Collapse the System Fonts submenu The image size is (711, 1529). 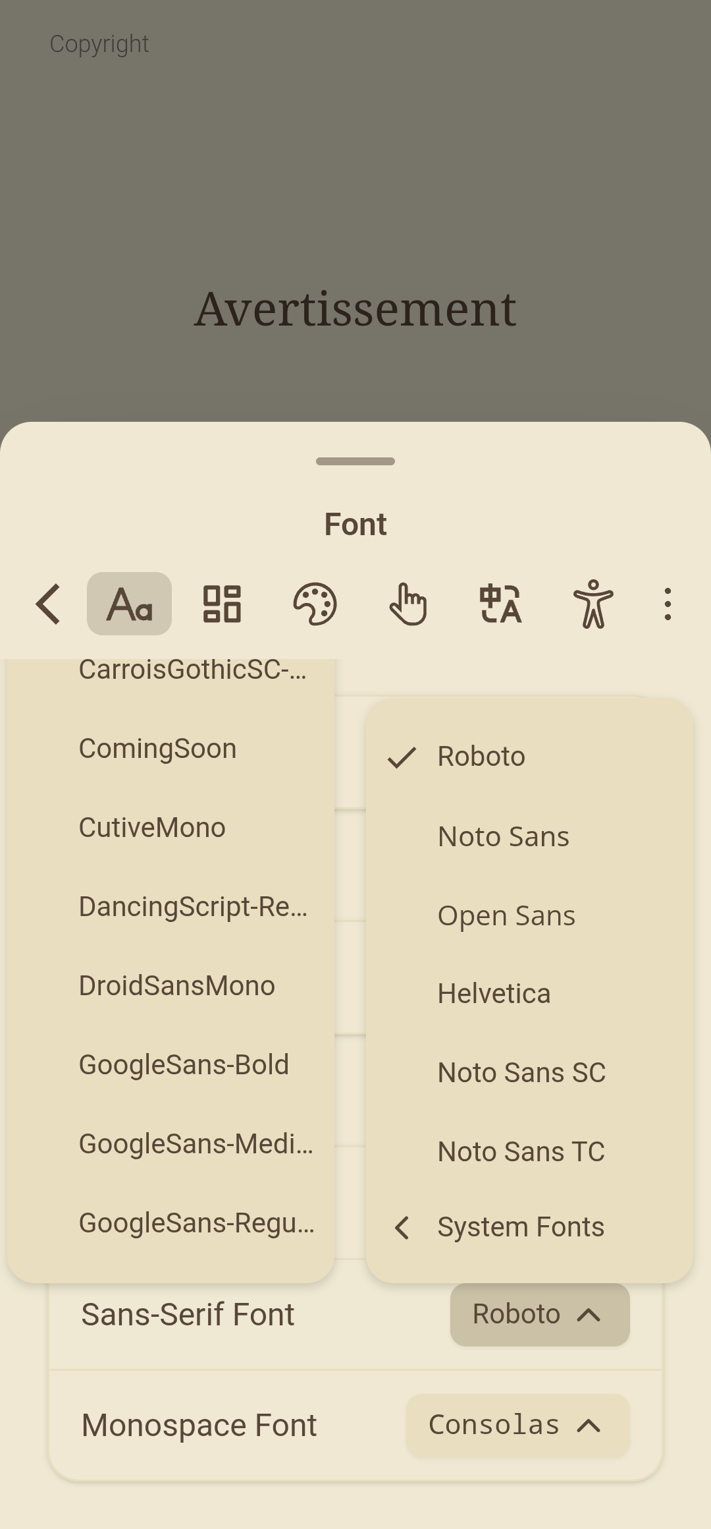[x=520, y=1227]
